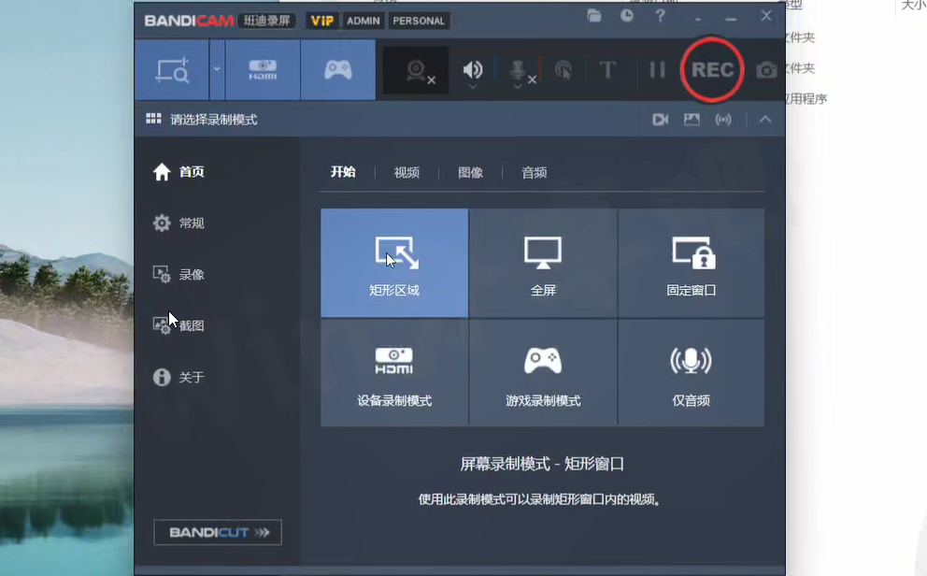Toggle the webcam overlay
Screen dimensions: 927x576
coord(417,70)
